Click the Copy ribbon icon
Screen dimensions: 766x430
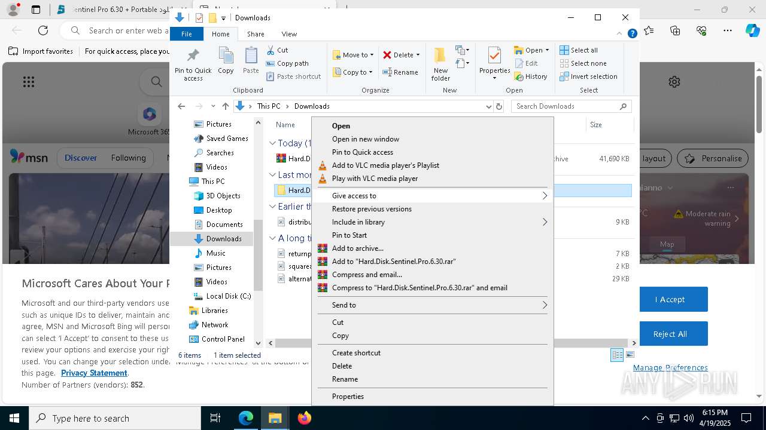226,61
